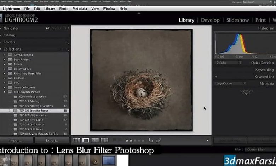Open the Photo menu
The height and width of the screenshot is (166, 276).
[64, 8]
